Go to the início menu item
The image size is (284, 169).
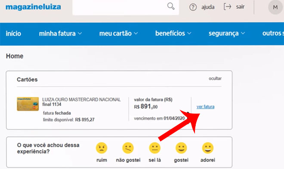tap(13, 34)
